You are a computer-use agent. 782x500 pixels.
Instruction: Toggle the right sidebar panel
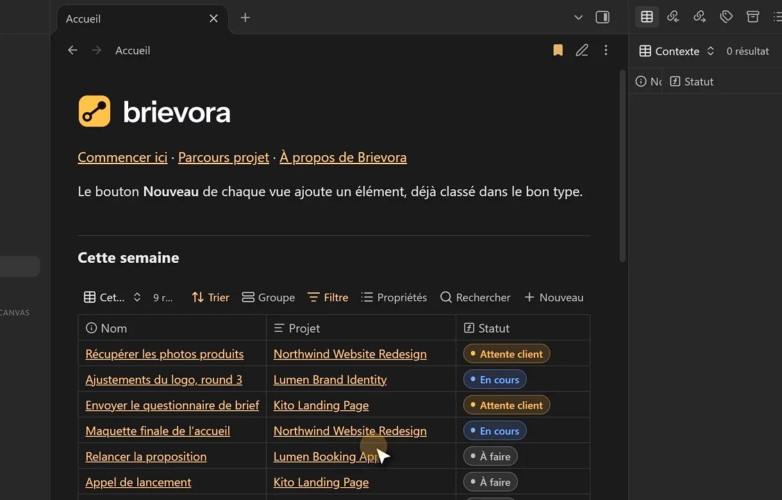tap(603, 17)
